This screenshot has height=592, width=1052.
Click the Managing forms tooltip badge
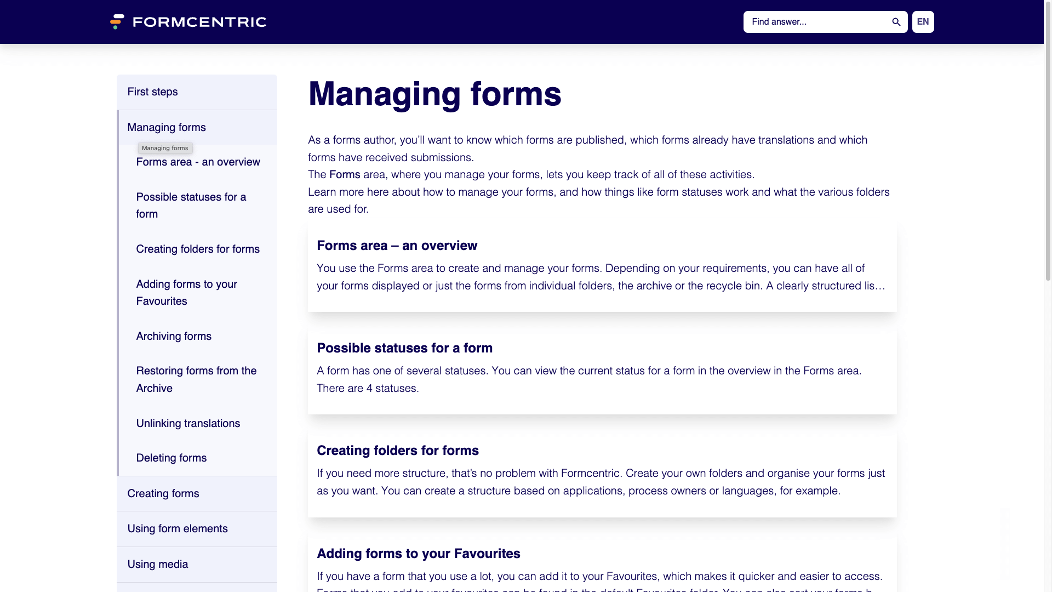click(x=165, y=148)
